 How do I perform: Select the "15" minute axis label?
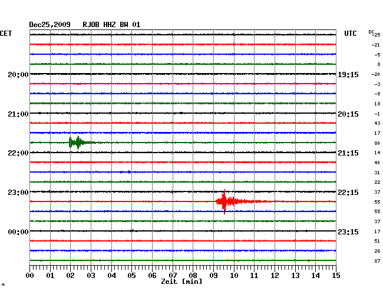tap(336, 276)
